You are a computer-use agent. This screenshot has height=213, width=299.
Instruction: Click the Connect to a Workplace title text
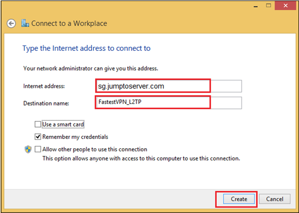[69, 24]
